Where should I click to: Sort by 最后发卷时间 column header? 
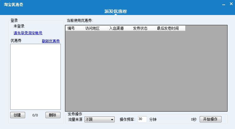click(168, 28)
